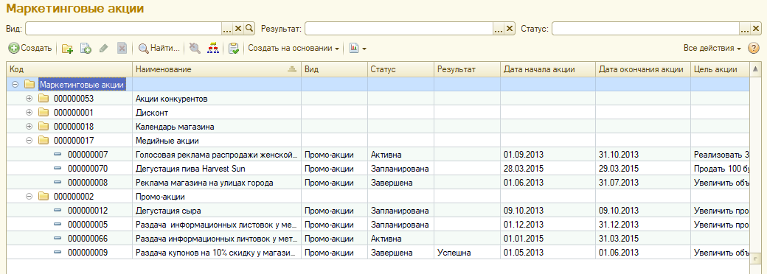Open the Создать на основании dropdown

point(294,49)
